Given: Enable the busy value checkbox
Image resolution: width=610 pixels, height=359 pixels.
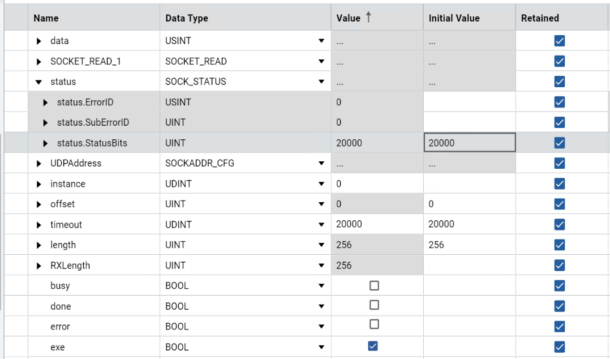Looking at the screenshot, I should [x=373, y=285].
